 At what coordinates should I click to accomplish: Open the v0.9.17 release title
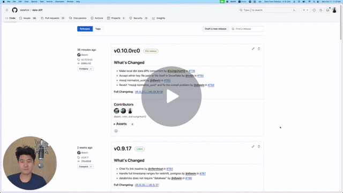point(123,149)
